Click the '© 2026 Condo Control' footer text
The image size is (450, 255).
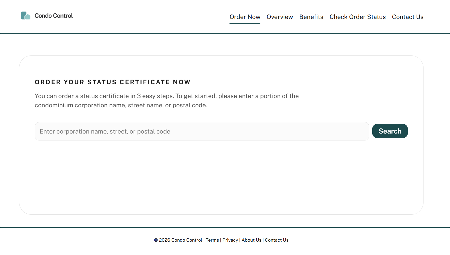(x=178, y=240)
